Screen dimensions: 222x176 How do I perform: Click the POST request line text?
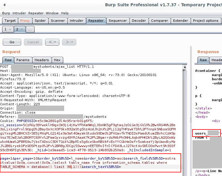point(47,67)
